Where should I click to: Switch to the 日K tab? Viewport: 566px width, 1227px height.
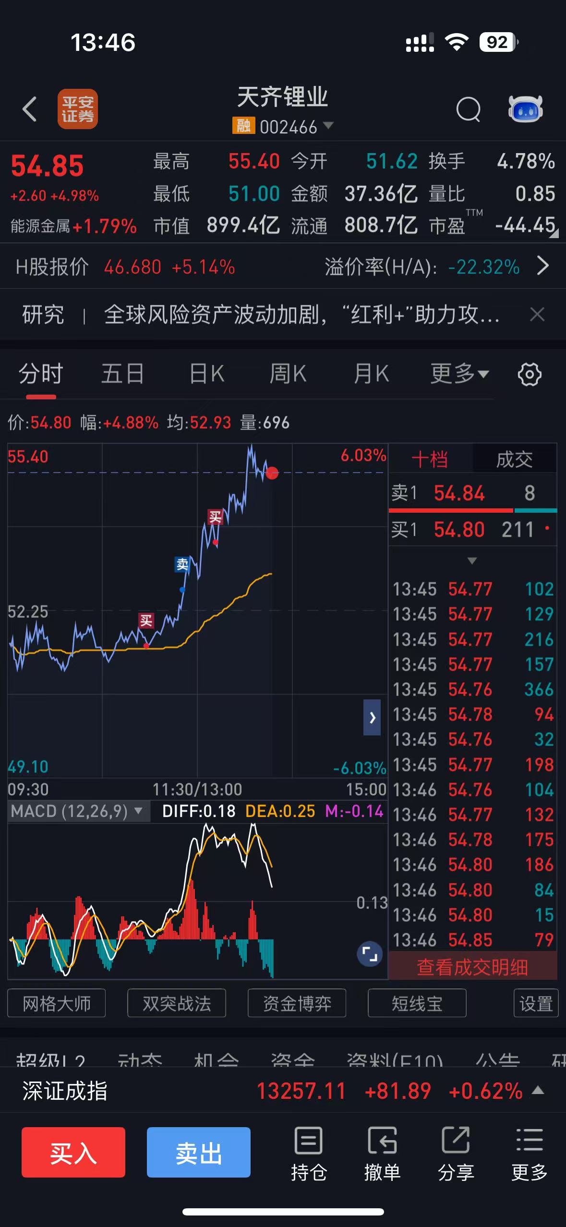pyautogui.click(x=206, y=374)
